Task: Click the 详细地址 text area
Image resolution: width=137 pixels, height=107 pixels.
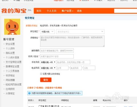Action: [x=72, y=41]
